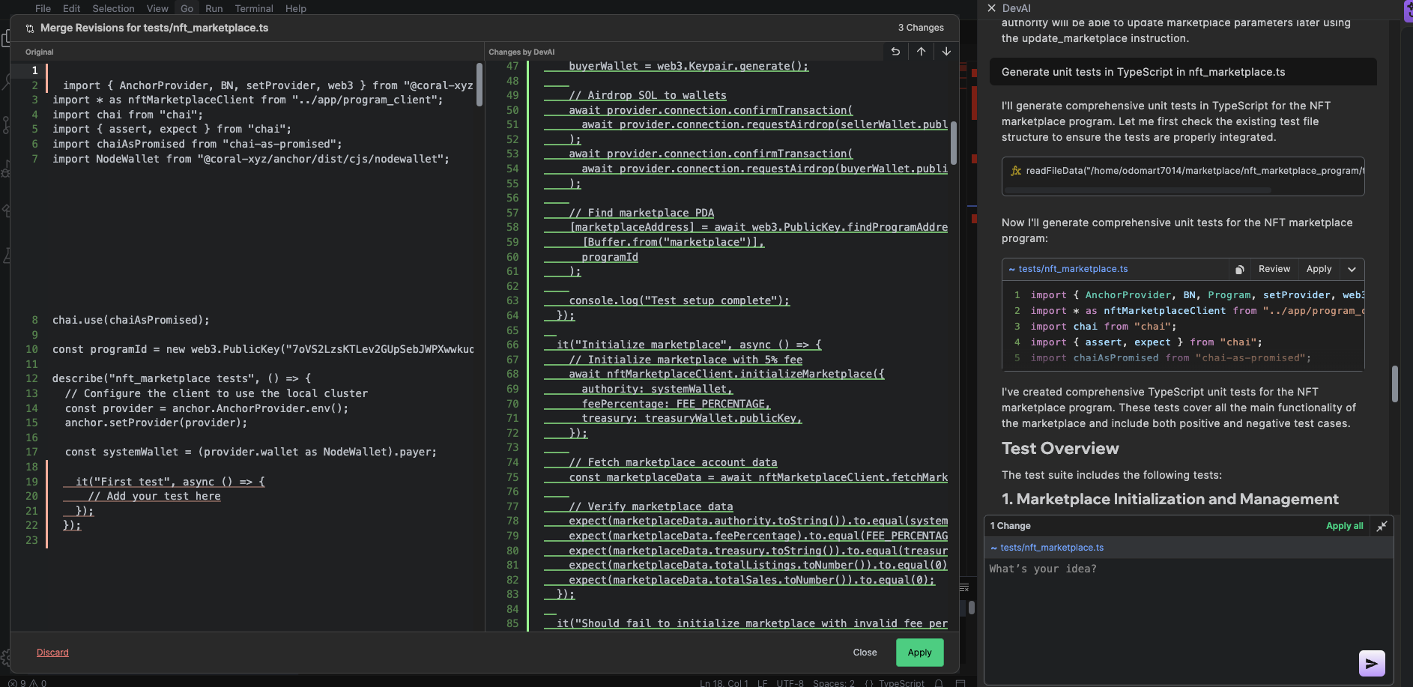
Task: Open the Run menu
Action: tap(214, 8)
